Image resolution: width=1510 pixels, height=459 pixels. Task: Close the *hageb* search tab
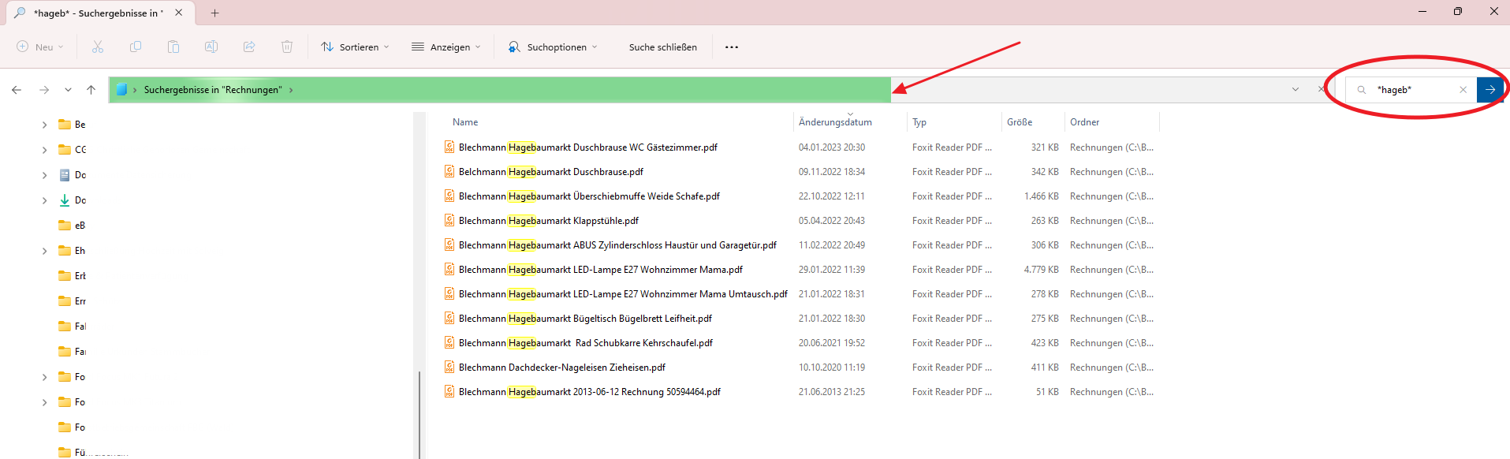point(179,13)
